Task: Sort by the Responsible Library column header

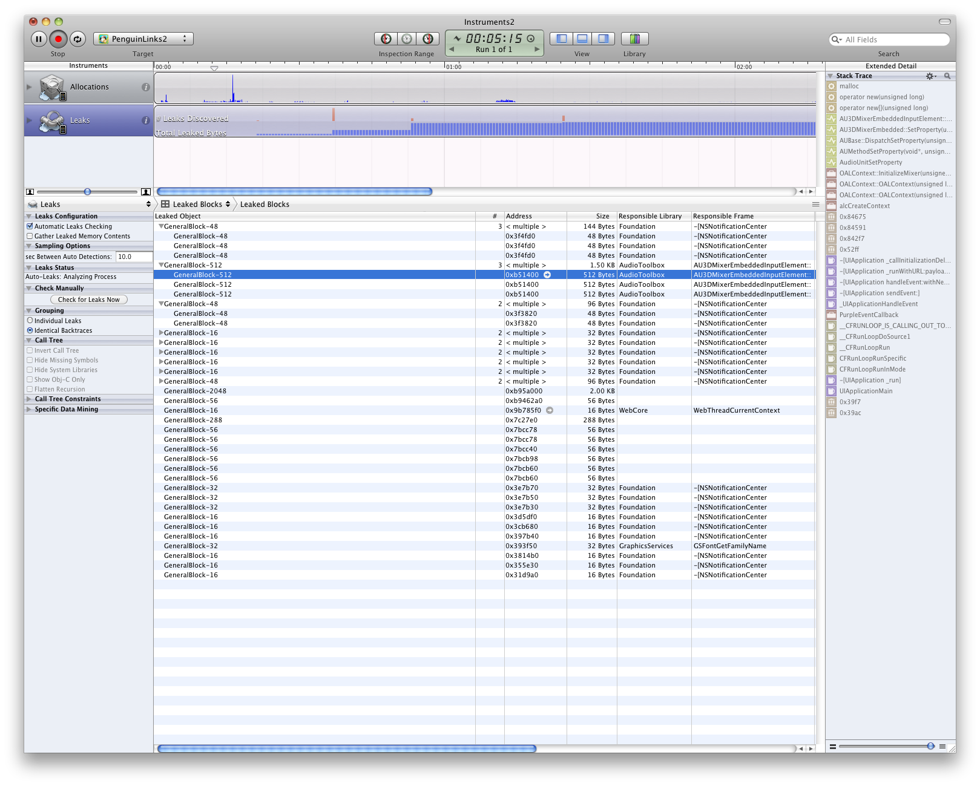Action: point(654,216)
